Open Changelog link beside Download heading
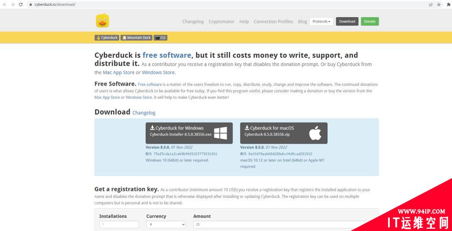 pos(144,113)
